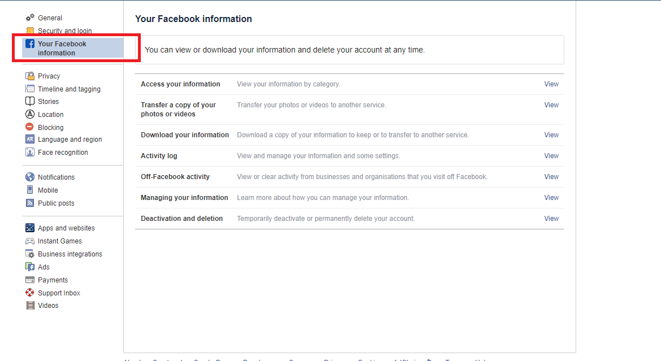This screenshot has height=361, width=661.
Task: Click View next to Download your information
Action: tap(551, 135)
